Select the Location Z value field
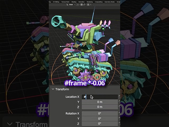Viewport: 169px width, 127px height. pos(100,107)
